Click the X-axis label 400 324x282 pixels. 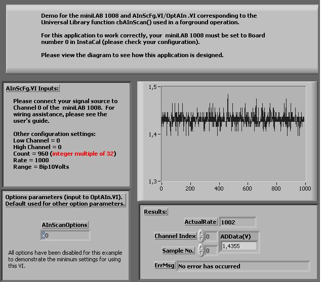coord(219,189)
